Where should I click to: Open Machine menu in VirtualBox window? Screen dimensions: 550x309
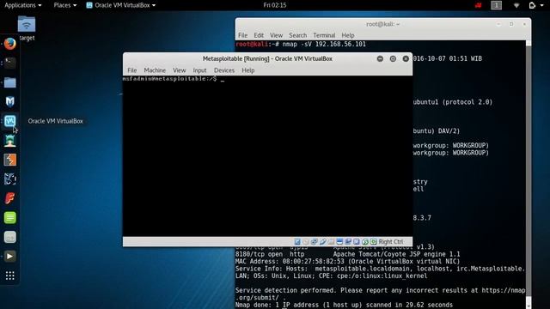coord(155,70)
